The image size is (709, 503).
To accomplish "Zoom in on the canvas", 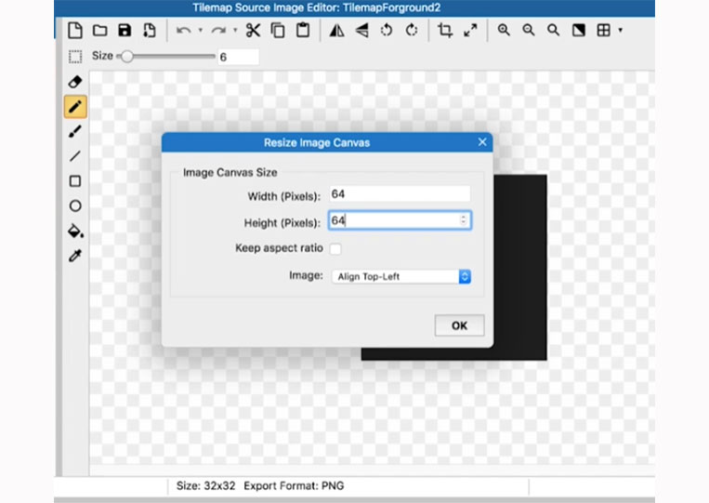I will pyautogui.click(x=504, y=31).
